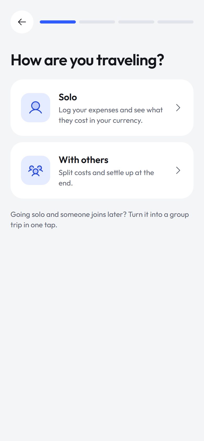The height and width of the screenshot is (441, 204).
Task: Click the 'Going solo and someone joins' hint
Action: point(100,220)
